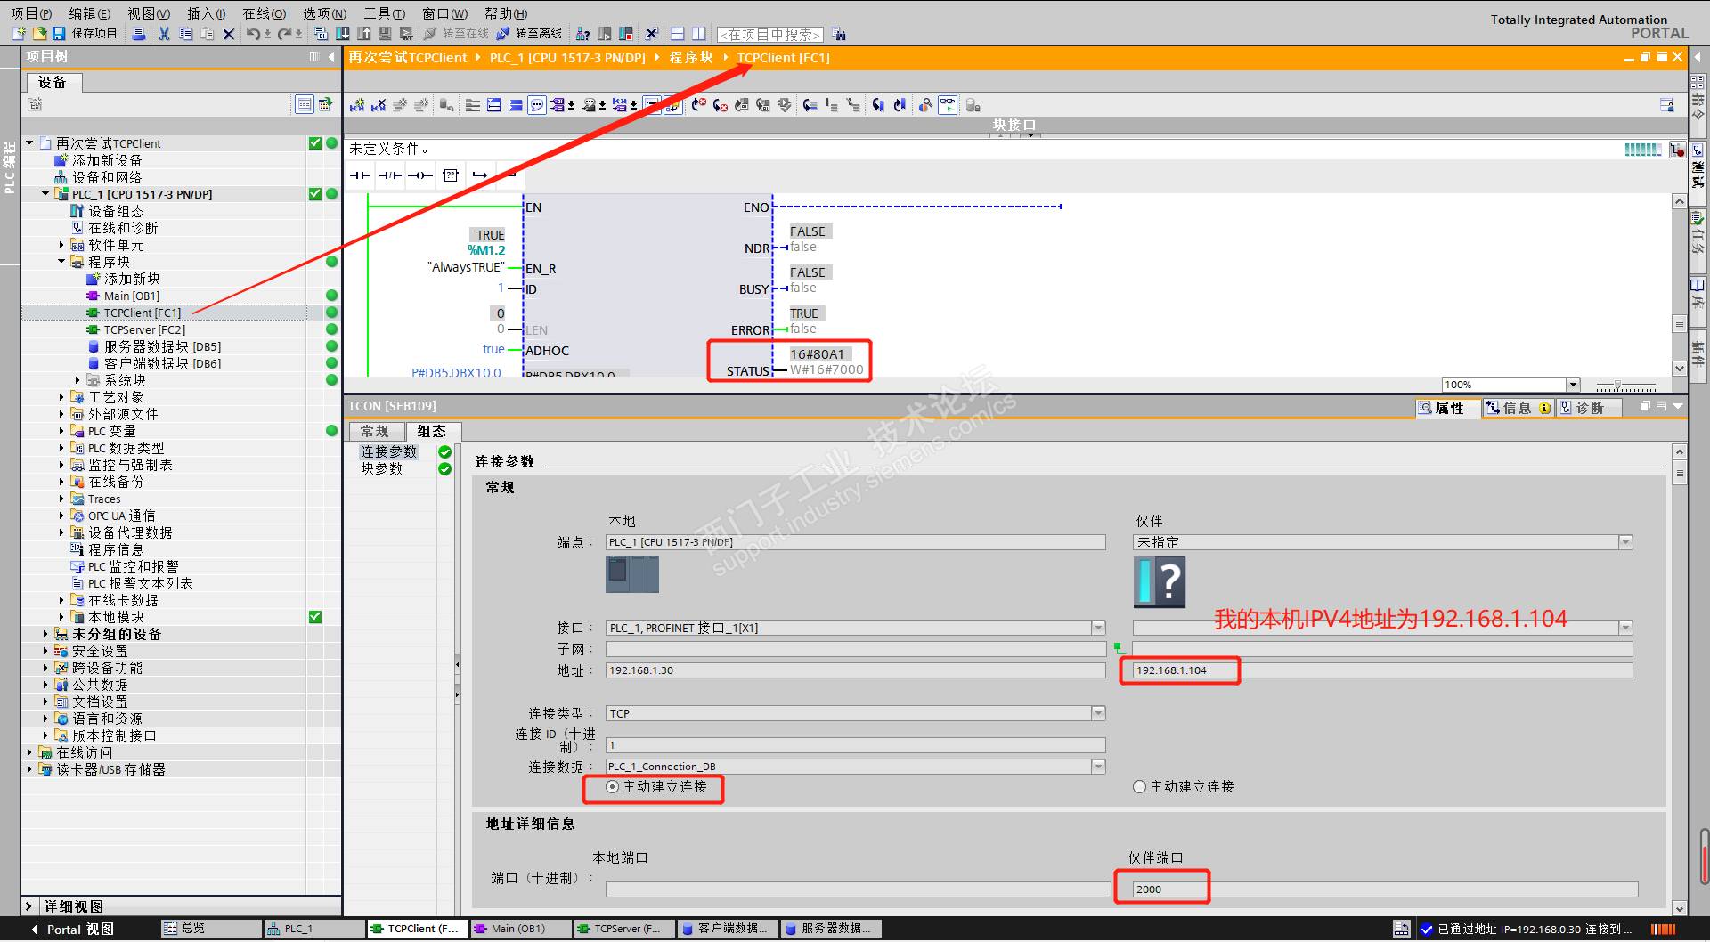Click the Delete network icon in editor toolbar
The image size is (1710, 942).
click(x=379, y=105)
